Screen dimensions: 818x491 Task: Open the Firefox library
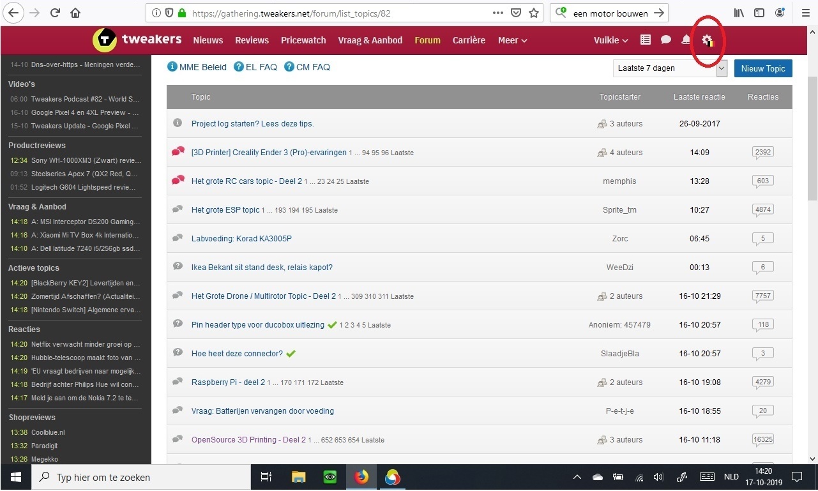739,13
